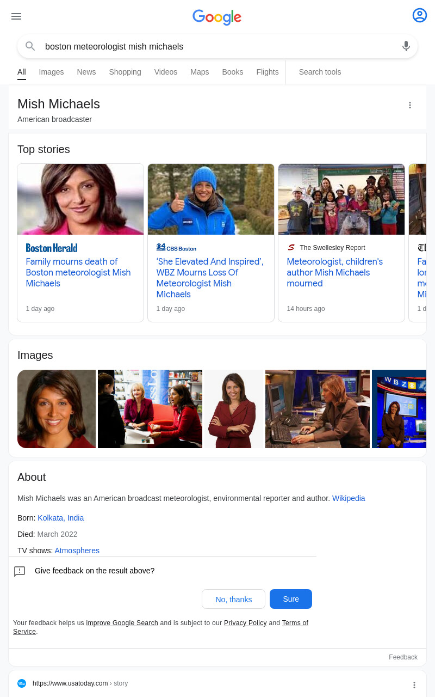Open image of woman at computer desk
This screenshot has width=435, height=697.
(318, 409)
